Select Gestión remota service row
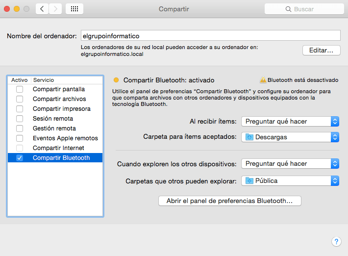 [x=55, y=128]
